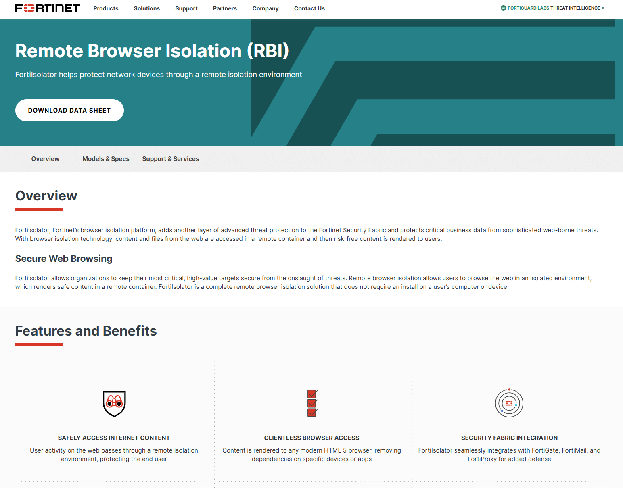Open the Solutions menu
This screenshot has height=488, width=623.
tap(146, 8)
